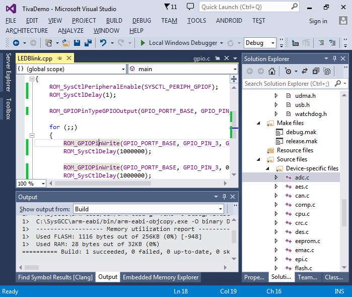Click the Undo arrow icon
The height and width of the screenshot is (297, 352).
tap(103, 43)
